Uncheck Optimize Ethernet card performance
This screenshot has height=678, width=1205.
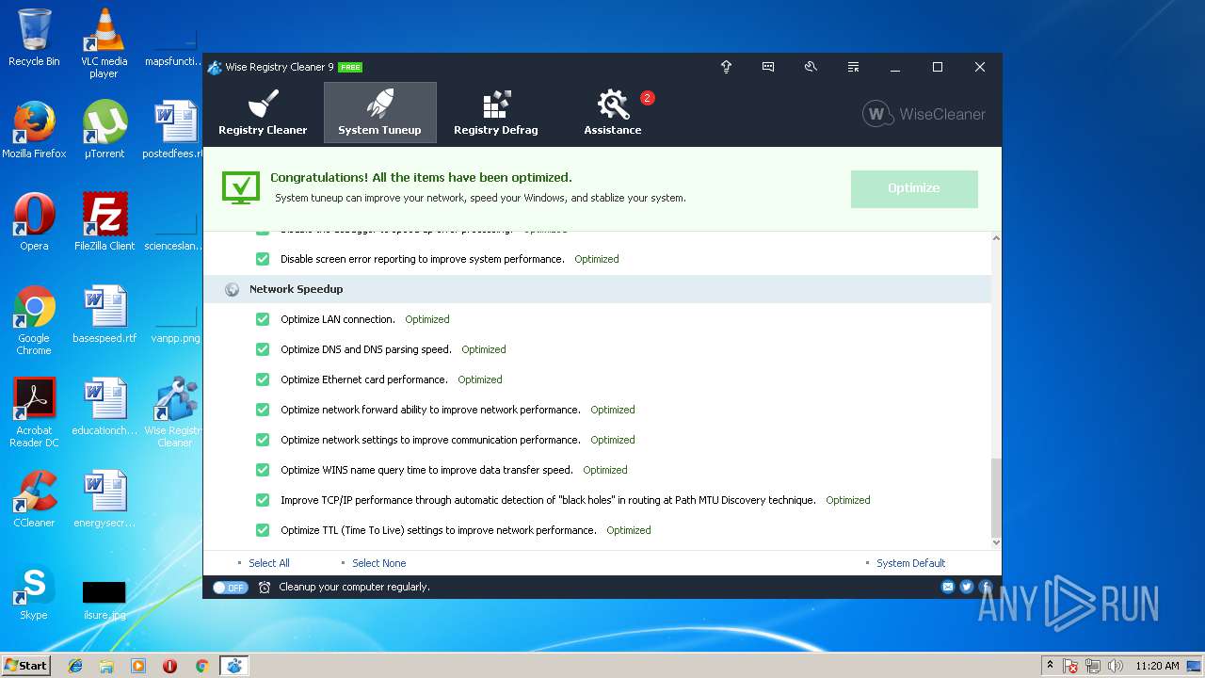coord(263,379)
